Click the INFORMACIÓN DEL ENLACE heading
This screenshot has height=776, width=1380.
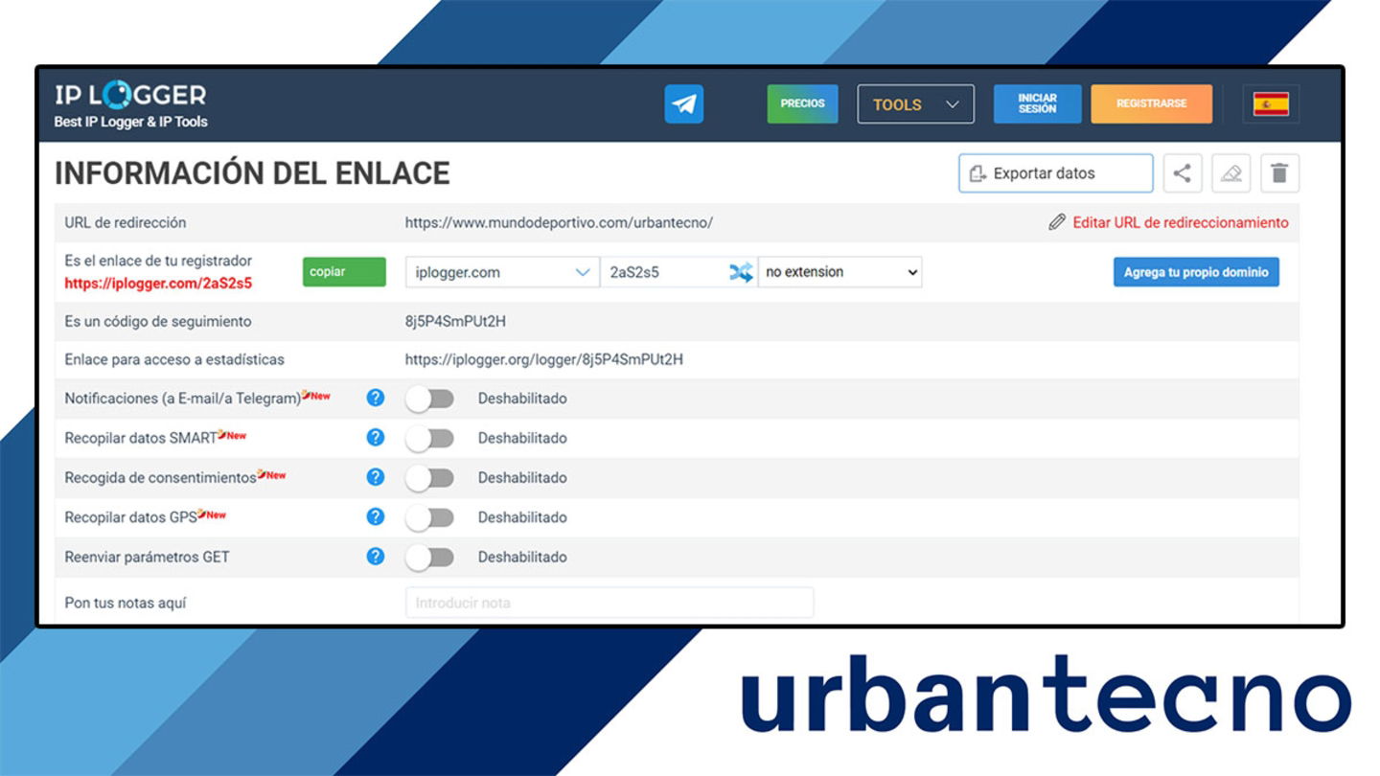pos(252,173)
